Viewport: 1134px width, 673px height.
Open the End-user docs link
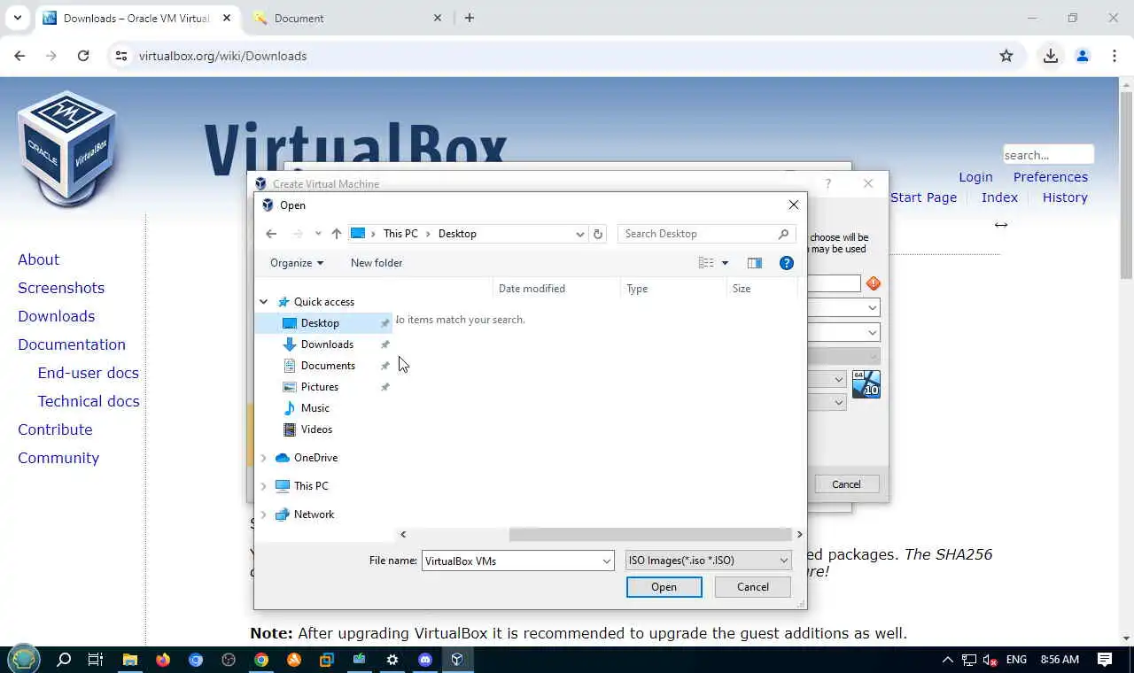(89, 373)
